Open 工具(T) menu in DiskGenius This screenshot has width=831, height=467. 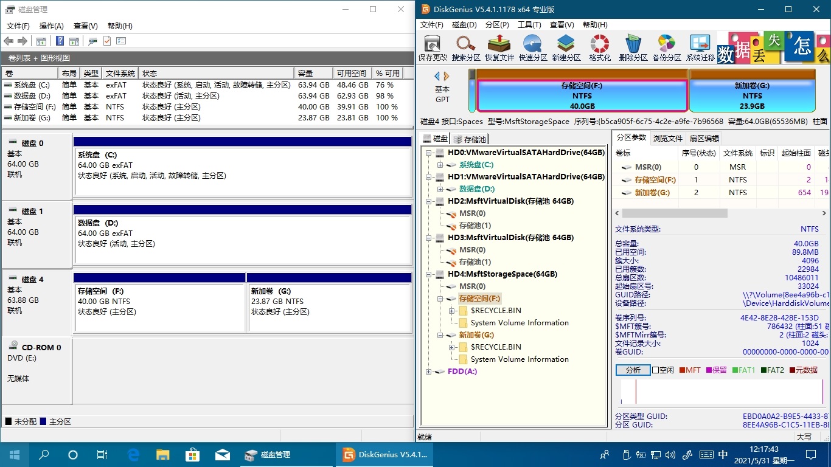pos(529,25)
